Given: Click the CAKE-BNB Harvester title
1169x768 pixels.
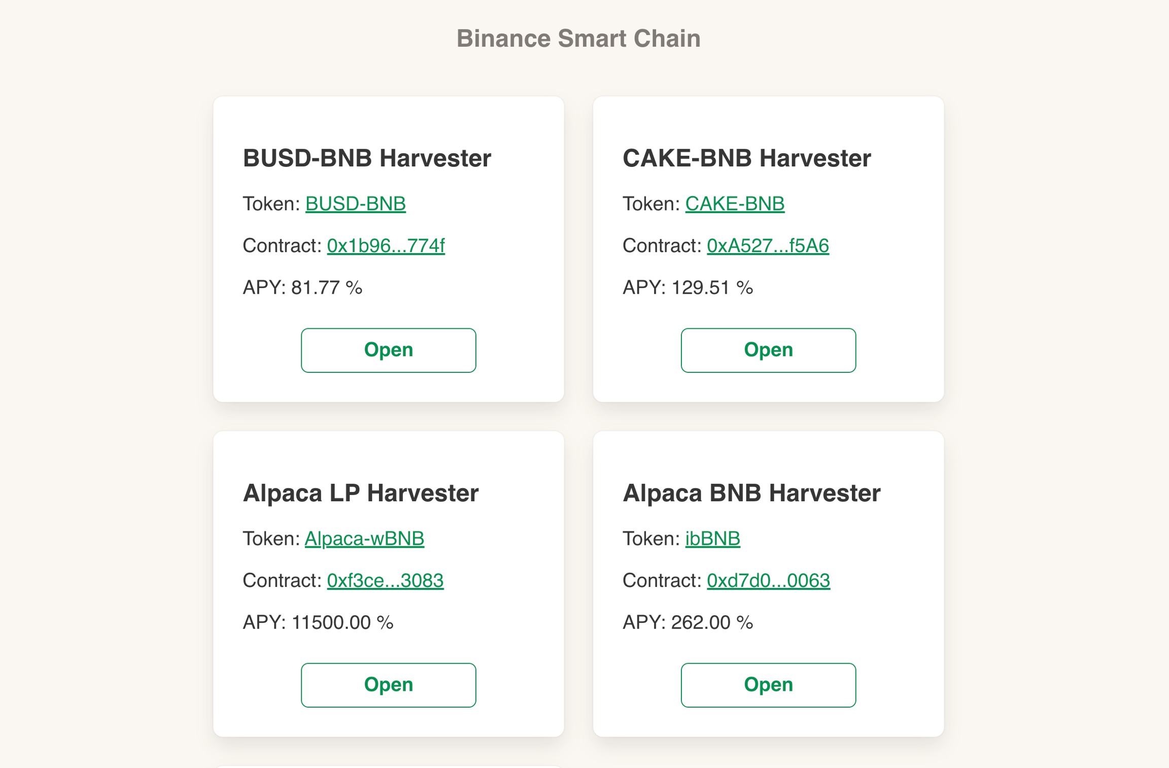Looking at the screenshot, I should pyautogui.click(x=746, y=158).
